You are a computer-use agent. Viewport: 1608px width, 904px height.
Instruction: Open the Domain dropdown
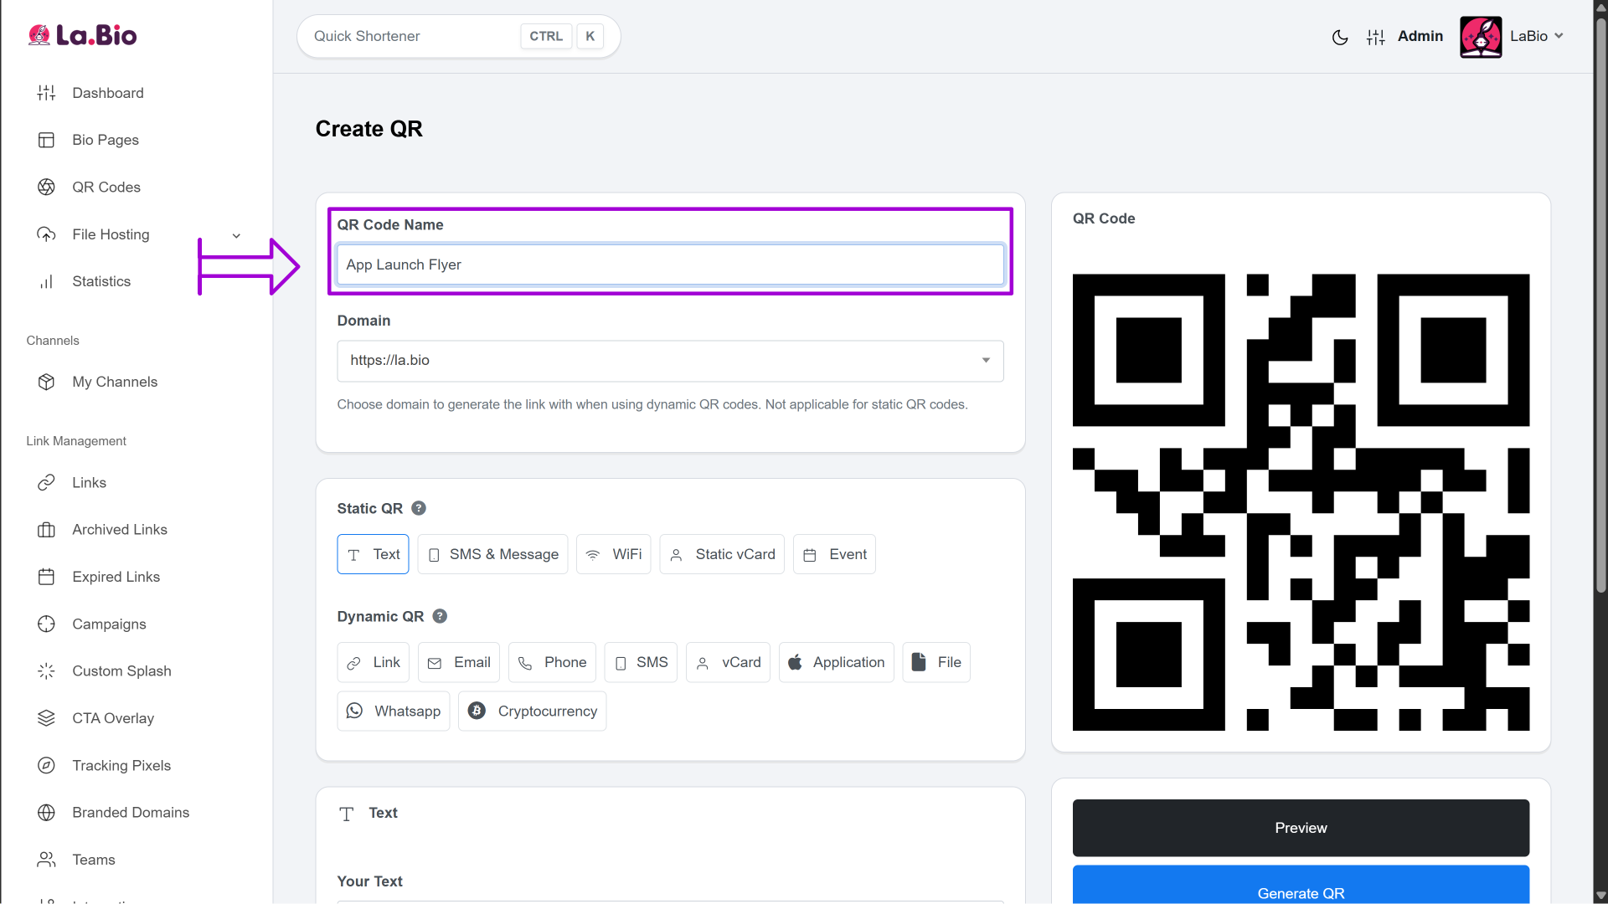670,361
